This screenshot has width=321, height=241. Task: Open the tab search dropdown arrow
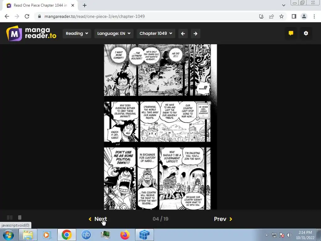click(283, 5)
